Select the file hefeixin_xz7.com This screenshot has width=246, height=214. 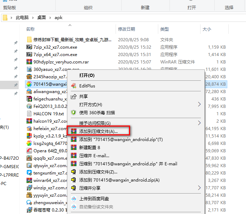[x=50, y=128]
